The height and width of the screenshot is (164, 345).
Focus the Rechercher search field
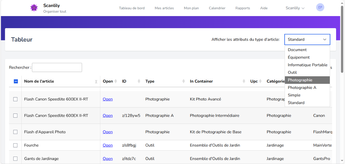click(57, 67)
